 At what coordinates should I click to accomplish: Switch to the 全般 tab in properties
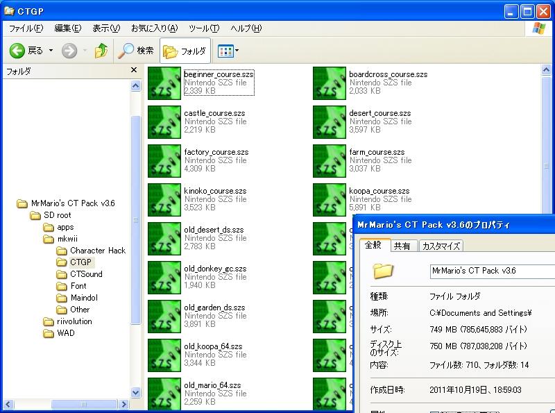click(x=373, y=245)
